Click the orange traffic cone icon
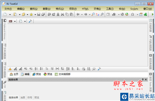155x101 pixels. click(x=10, y=69)
